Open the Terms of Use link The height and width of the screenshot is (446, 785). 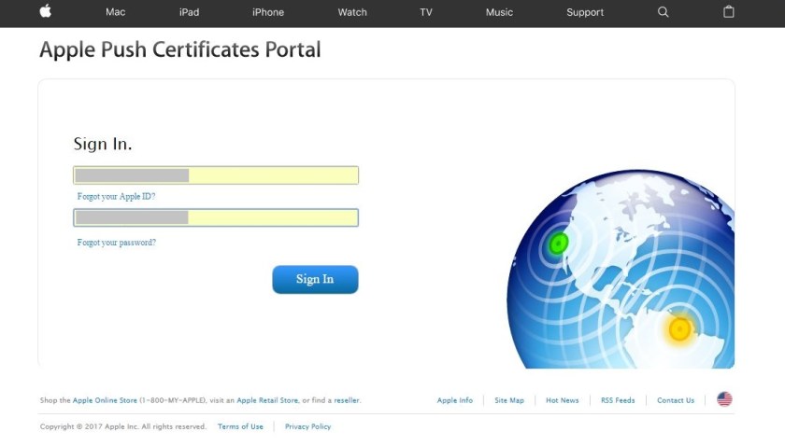tap(240, 426)
